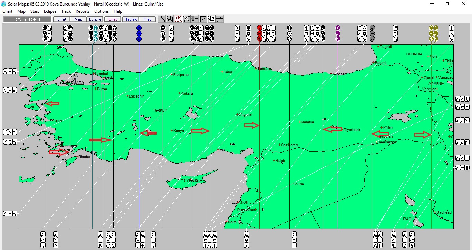The width and height of the screenshot is (472, 250).
Task: Activate the zoom magnifier tool
Action: coord(170,19)
